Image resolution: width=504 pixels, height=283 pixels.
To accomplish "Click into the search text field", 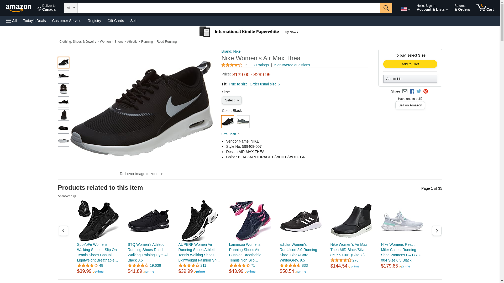I will (228, 8).
